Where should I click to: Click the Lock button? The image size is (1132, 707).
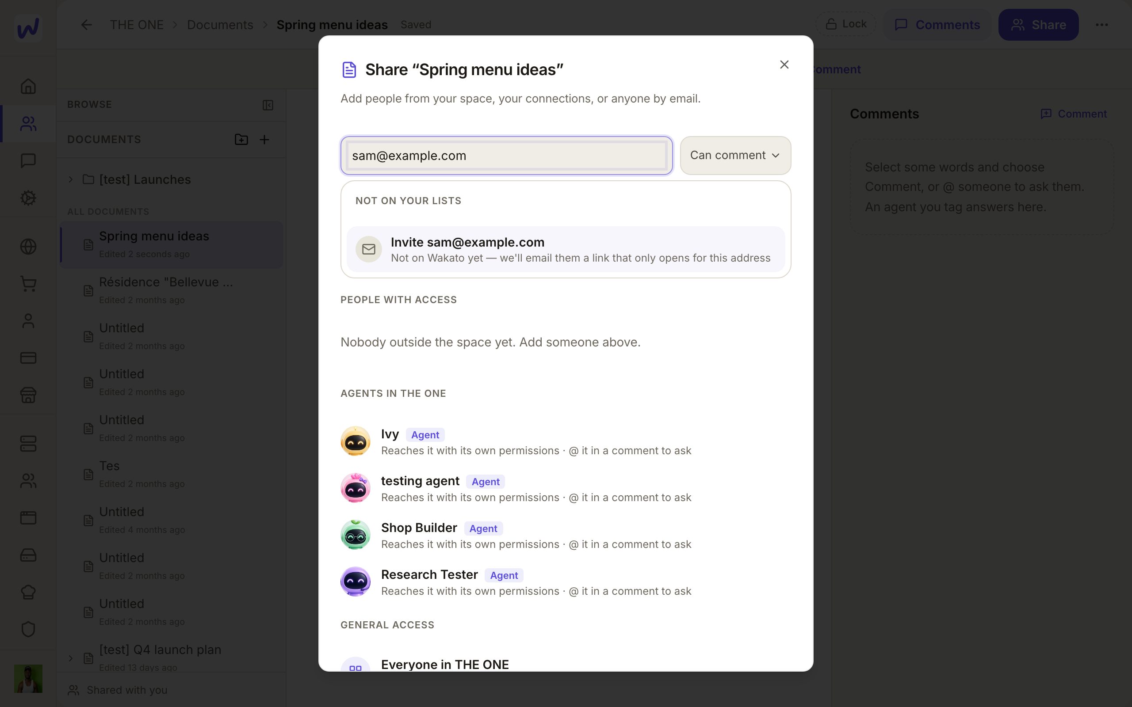point(846,24)
